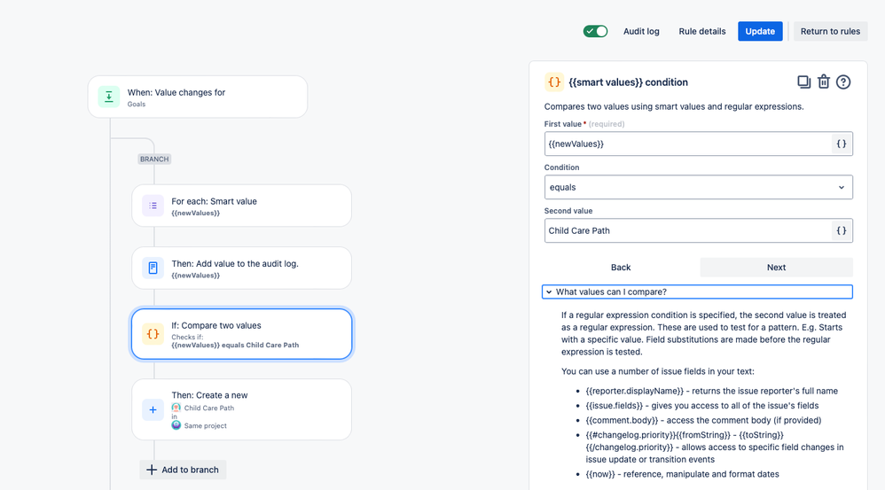This screenshot has width=885, height=490.
Task: Click Add to branch
Action: (183, 470)
